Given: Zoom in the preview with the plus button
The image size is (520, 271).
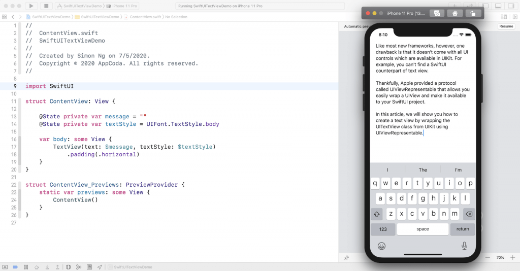Looking at the screenshot, I should (512, 257).
